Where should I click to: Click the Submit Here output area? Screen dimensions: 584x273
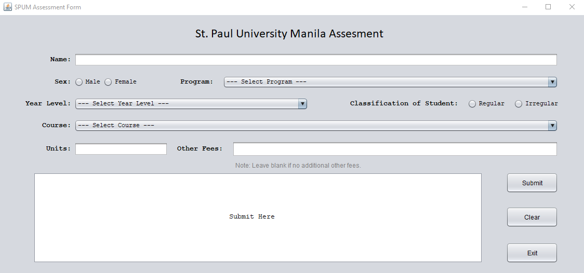[x=258, y=217]
